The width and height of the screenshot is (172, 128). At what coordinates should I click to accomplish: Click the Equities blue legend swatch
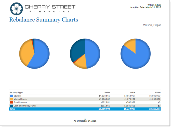(x=11, y=96)
